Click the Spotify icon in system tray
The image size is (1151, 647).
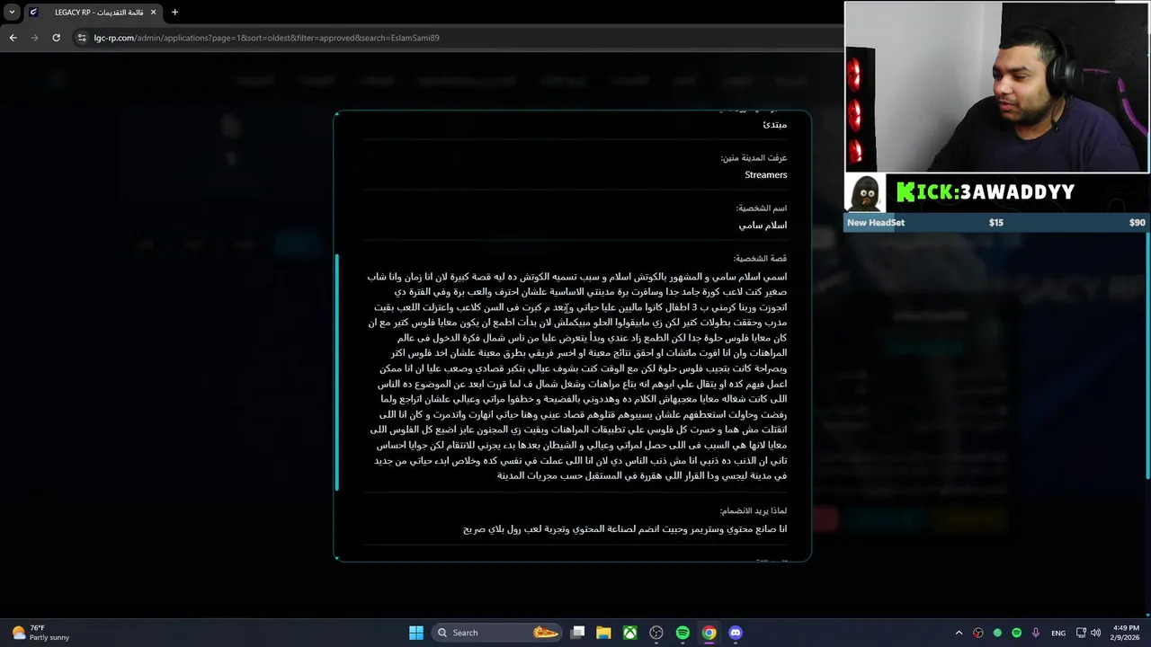click(1016, 633)
